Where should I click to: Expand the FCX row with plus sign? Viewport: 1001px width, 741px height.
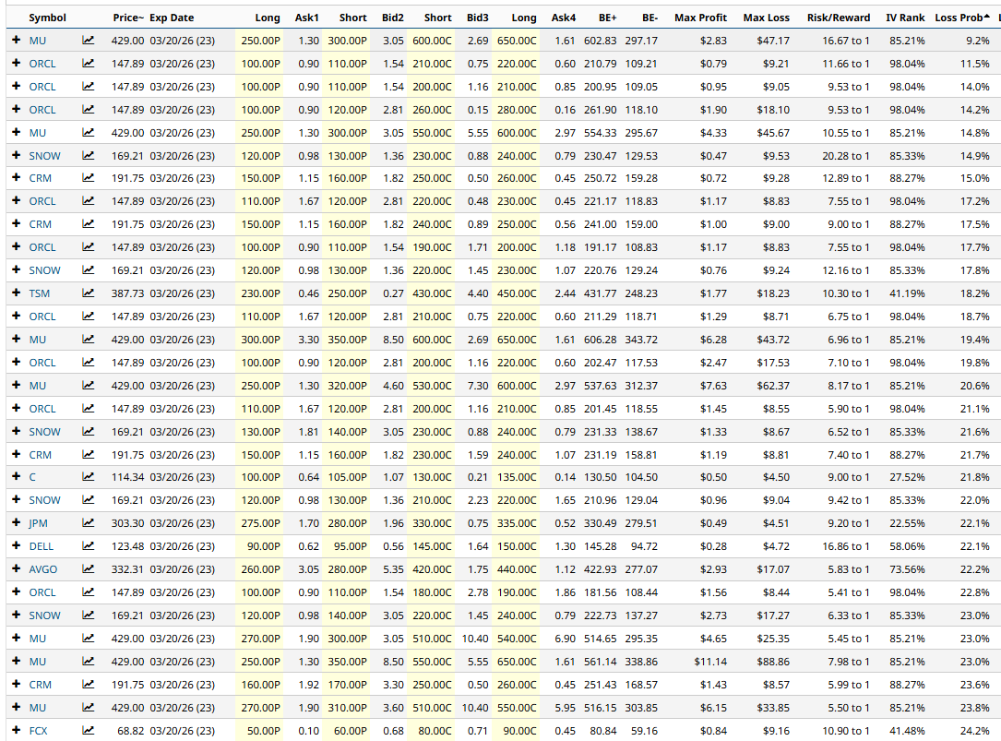[16, 730]
